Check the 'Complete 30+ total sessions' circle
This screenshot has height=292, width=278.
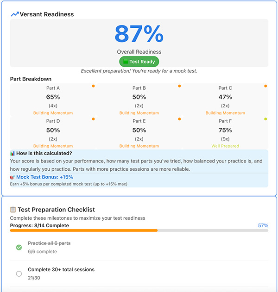[x=19, y=273]
